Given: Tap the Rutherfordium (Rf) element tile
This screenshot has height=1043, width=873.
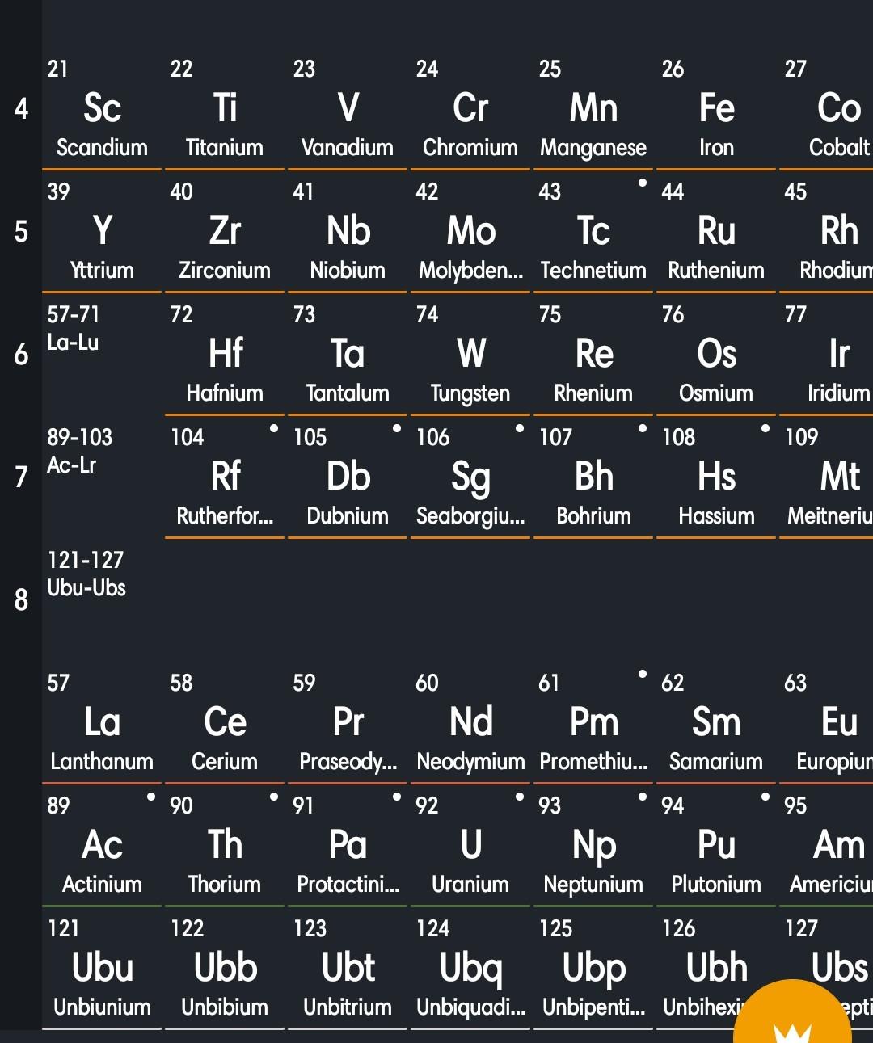Looking at the screenshot, I should pyautogui.click(x=225, y=480).
